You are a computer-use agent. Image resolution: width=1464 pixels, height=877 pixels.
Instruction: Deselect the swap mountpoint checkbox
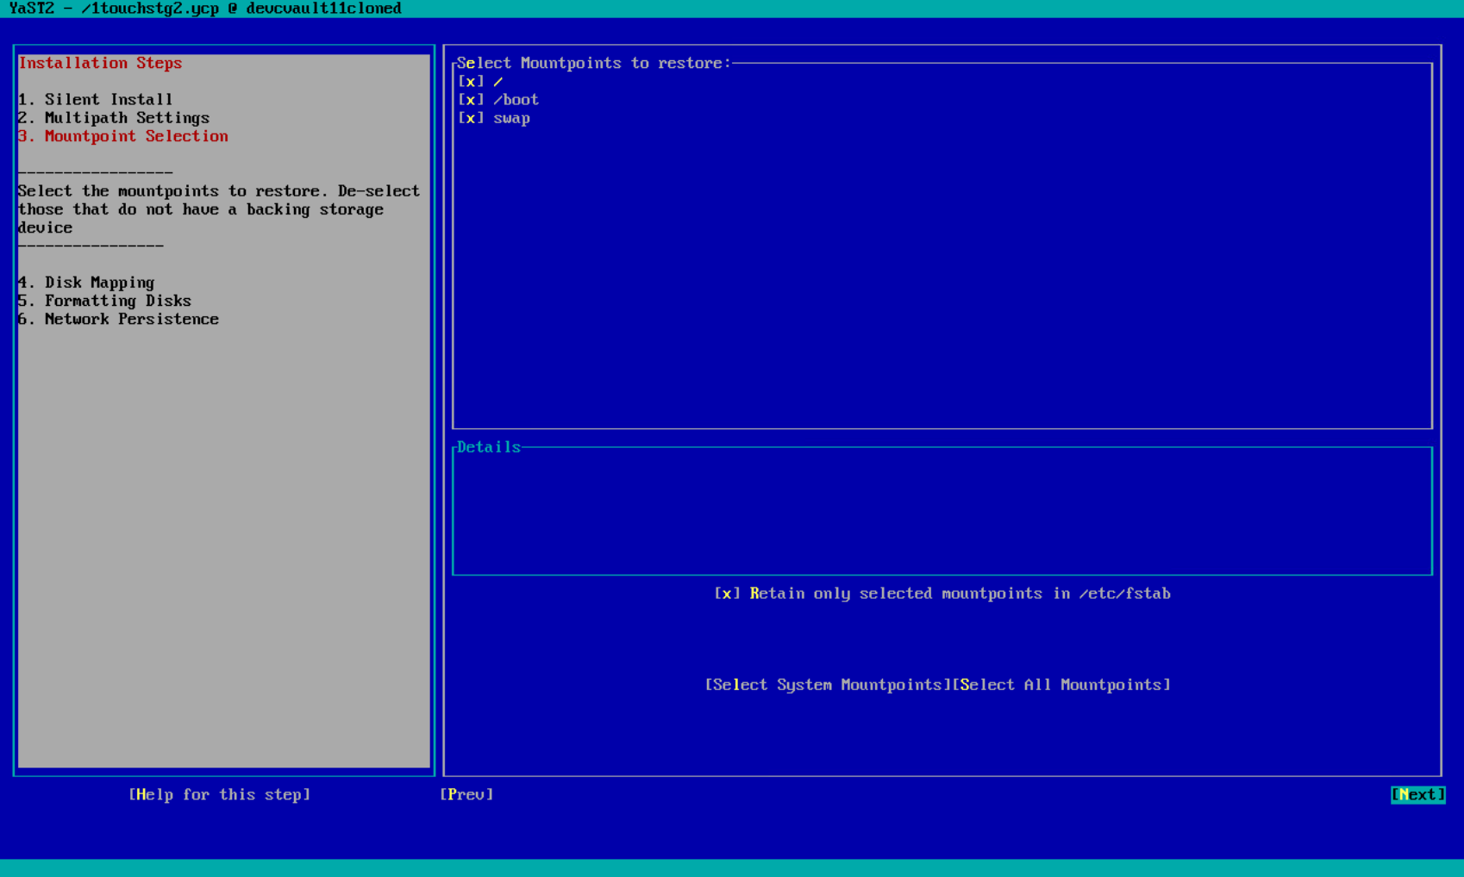[471, 118]
